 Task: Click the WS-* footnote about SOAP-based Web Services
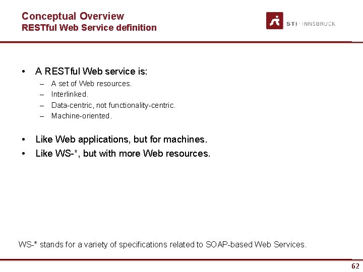[x=162, y=244]
